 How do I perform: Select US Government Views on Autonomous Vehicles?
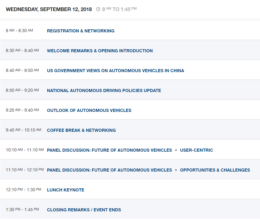coord(116,71)
